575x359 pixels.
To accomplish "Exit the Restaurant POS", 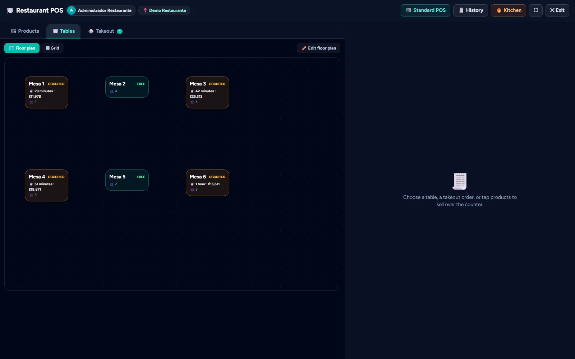I will [557, 10].
